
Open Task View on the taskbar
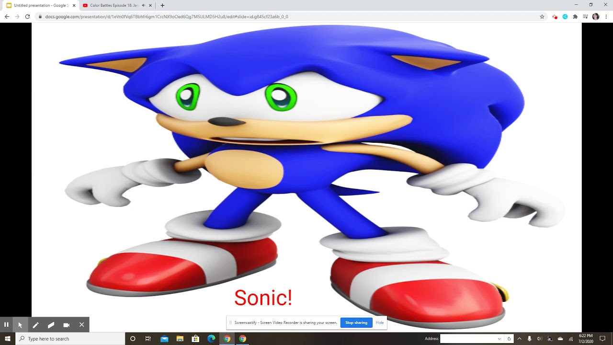[148, 339]
